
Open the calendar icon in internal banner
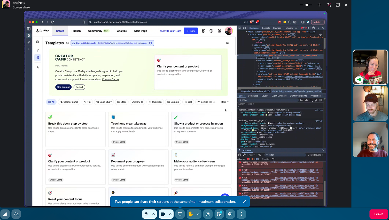point(151,43)
